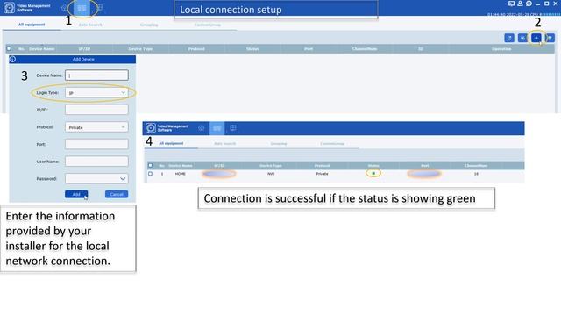Click into the Port input field
The image size is (561, 316).
pyautogui.click(x=96, y=144)
